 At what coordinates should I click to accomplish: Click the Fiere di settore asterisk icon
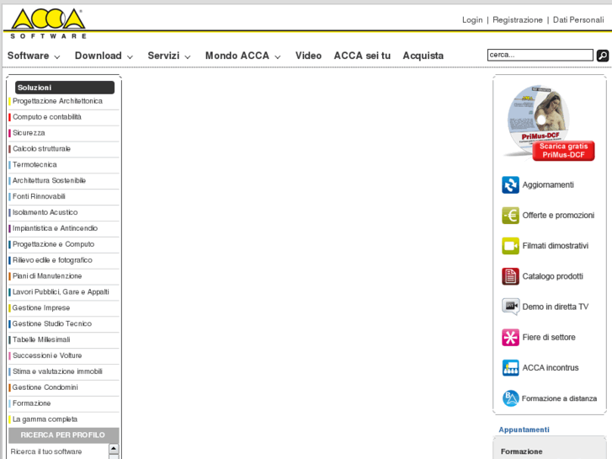(510, 337)
